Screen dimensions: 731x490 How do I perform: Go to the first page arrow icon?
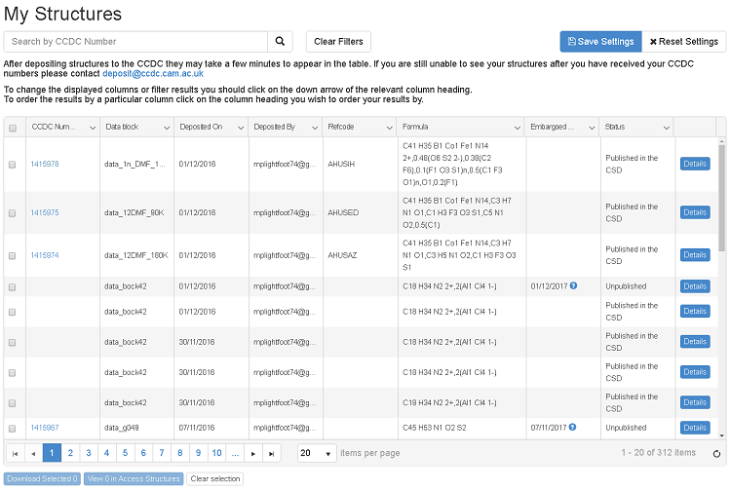[x=15, y=453]
